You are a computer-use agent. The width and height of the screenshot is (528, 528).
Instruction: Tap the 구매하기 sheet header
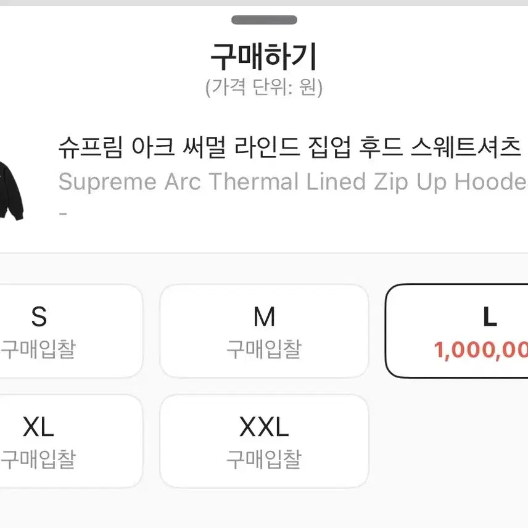click(264, 56)
